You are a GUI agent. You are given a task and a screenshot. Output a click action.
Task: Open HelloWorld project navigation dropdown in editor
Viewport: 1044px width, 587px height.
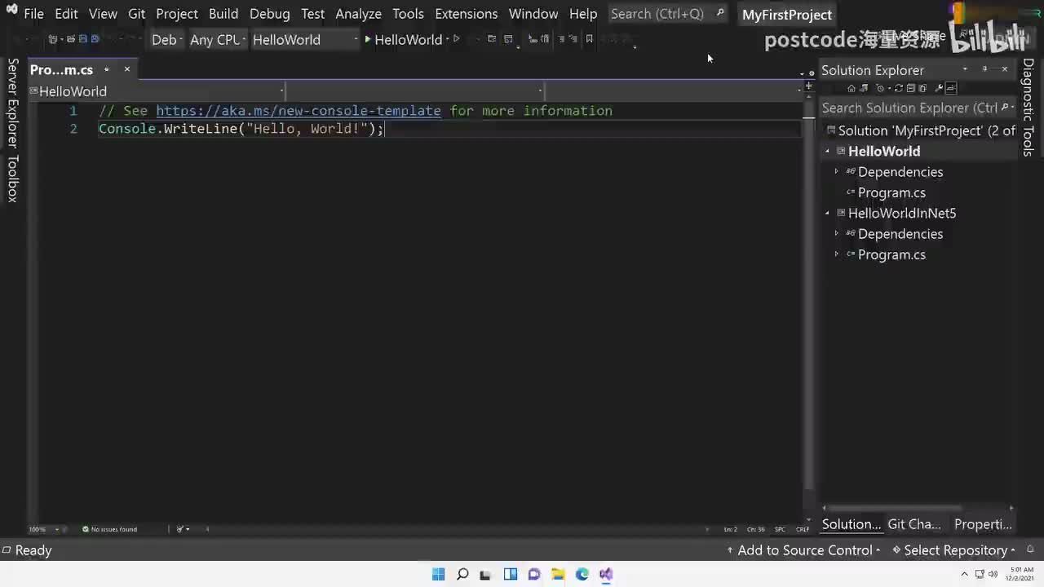coord(157,91)
